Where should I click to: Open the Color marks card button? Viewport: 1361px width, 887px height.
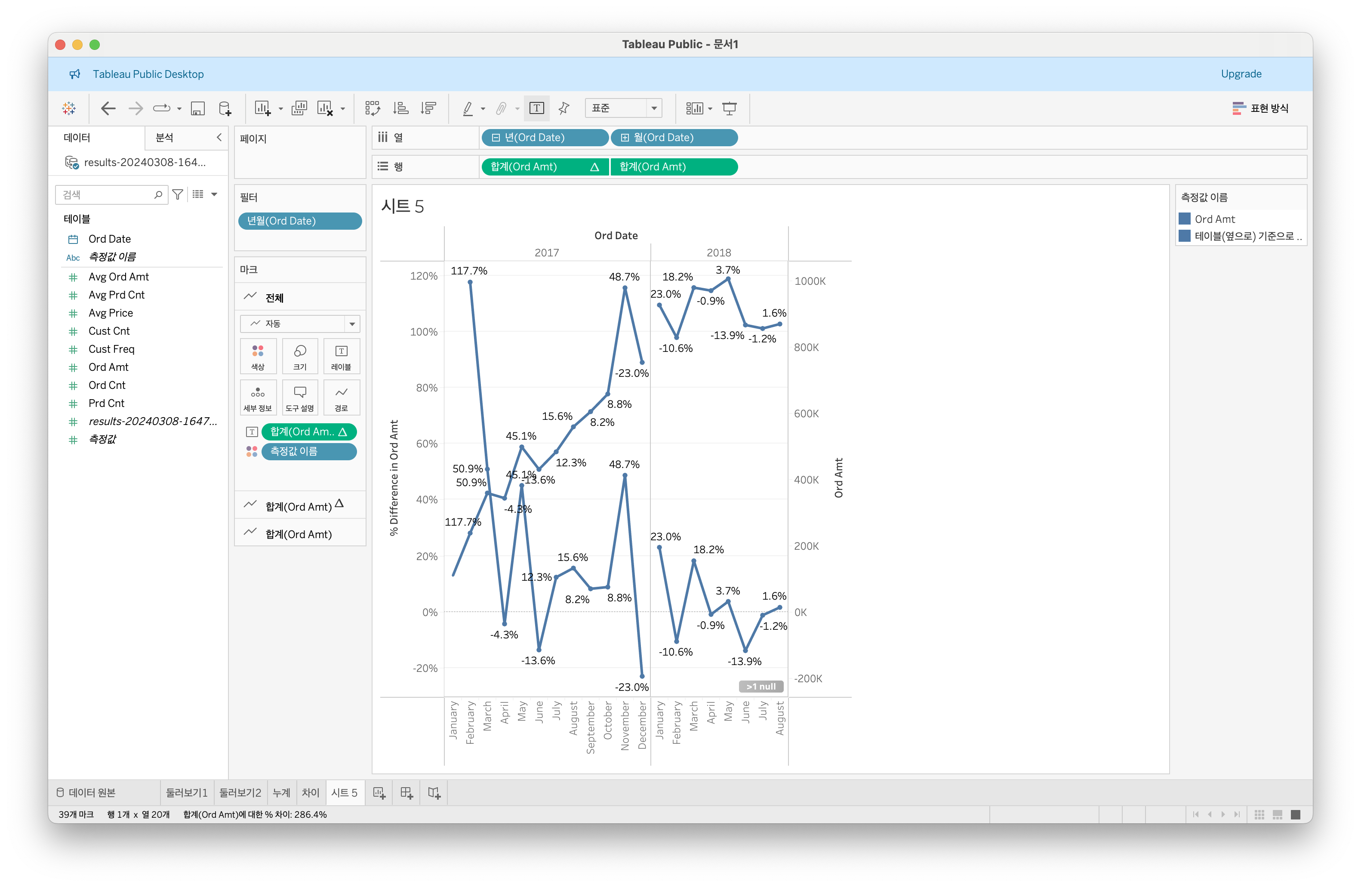pos(258,356)
